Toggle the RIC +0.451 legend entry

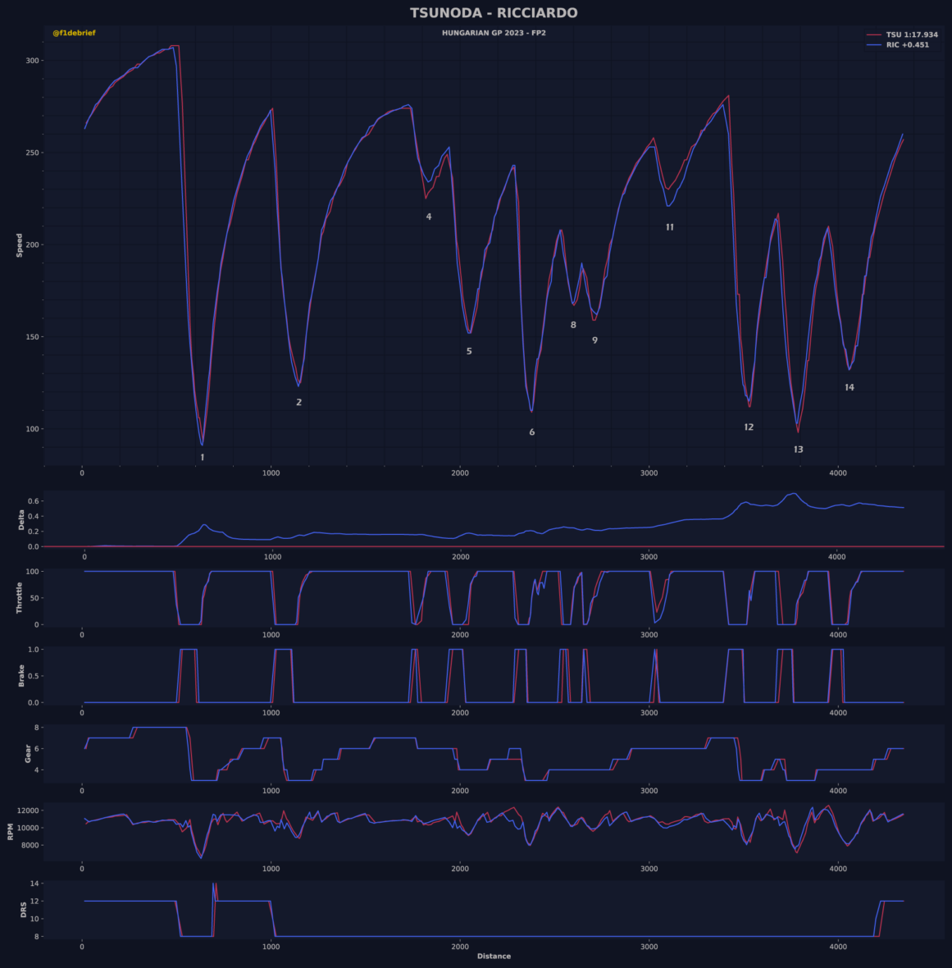tap(907, 45)
